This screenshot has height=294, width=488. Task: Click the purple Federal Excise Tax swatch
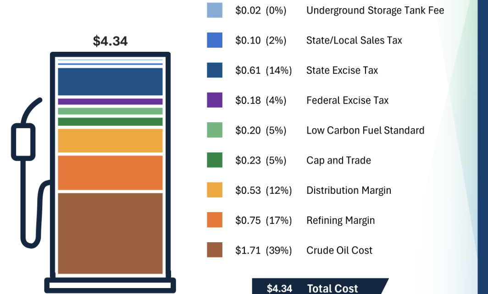pos(215,100)
